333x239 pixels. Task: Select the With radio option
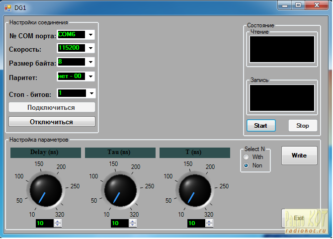pyautogui.click(x=246, y=157)
